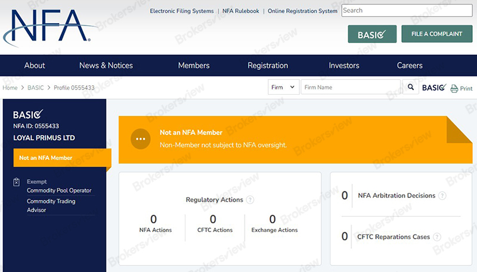The width and height of the screenshot is (477, 272).
Task: Follow the Electronic Filing Systems link
Action: 181,11
